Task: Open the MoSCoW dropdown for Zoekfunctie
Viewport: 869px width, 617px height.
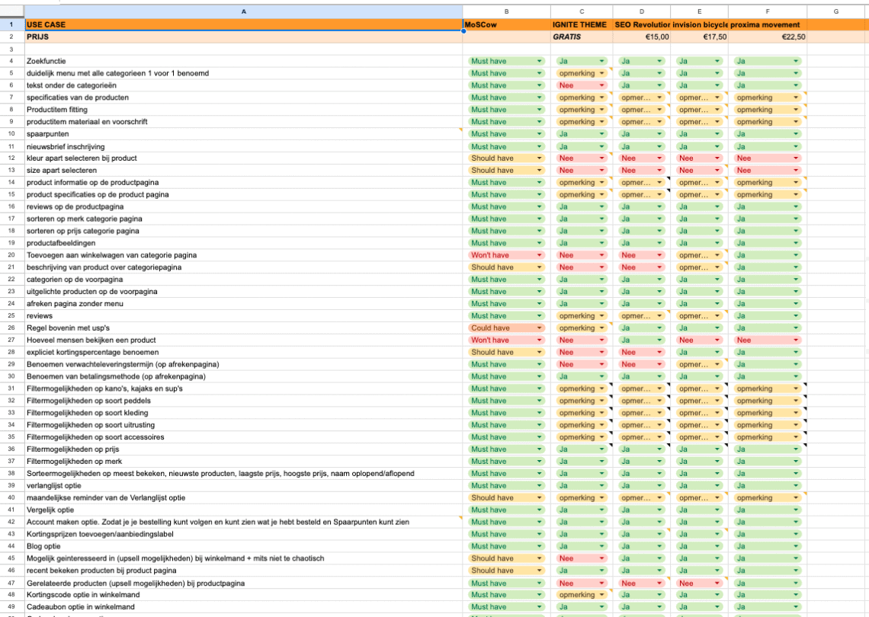Action: pyautogui.click(x=506, y=61)
